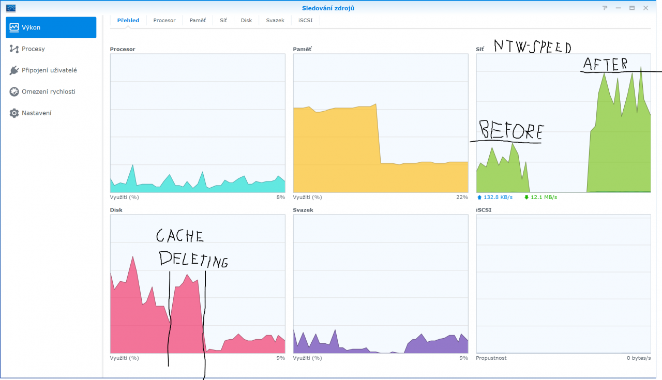This screenshot has height=380, width=662.
Task: Click the Omezení rychlosti speed-limit icon
Action: [x=15, y=92]
